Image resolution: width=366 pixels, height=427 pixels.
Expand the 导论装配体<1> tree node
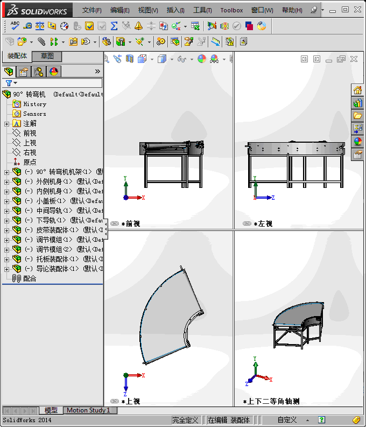pos(7,269)
